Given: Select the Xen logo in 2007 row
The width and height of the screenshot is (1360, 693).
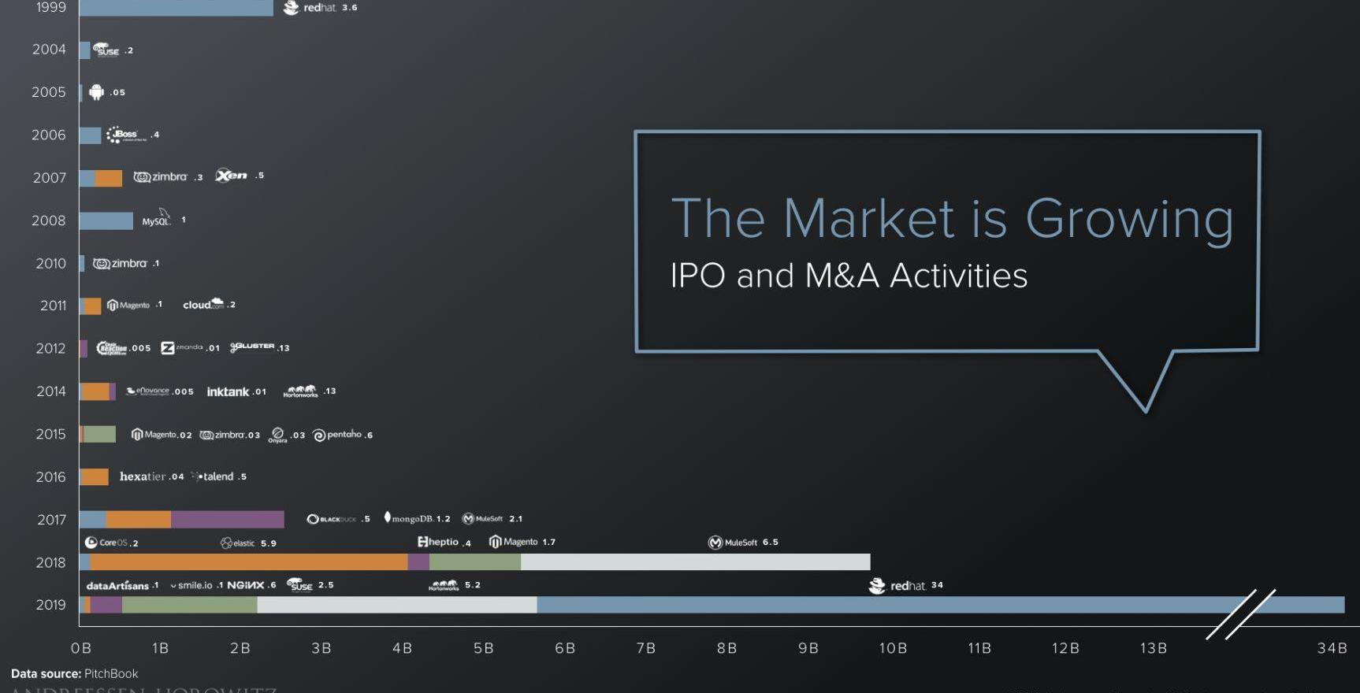Looking at the screenshot, I should point(231,176).
